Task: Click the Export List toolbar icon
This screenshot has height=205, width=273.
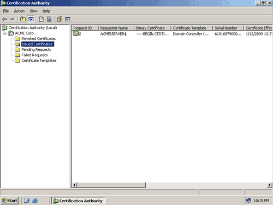Action: 49,19
